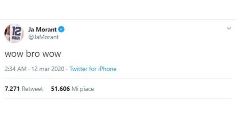Click number 12 on avatar jersey

pos(17,31)
